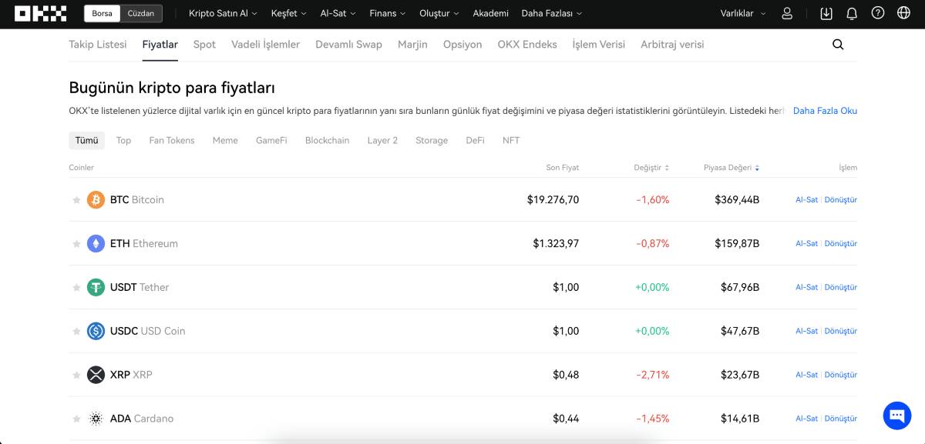
Task: Switch to Takip Listesi tab
Action: [98, 45]
